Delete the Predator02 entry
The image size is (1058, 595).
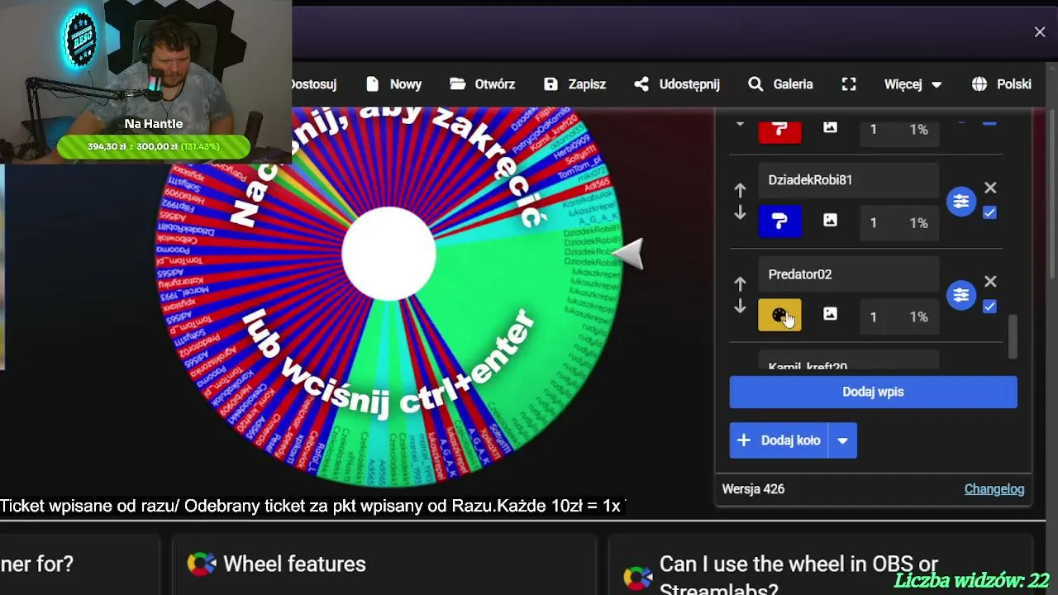point(990,282)
